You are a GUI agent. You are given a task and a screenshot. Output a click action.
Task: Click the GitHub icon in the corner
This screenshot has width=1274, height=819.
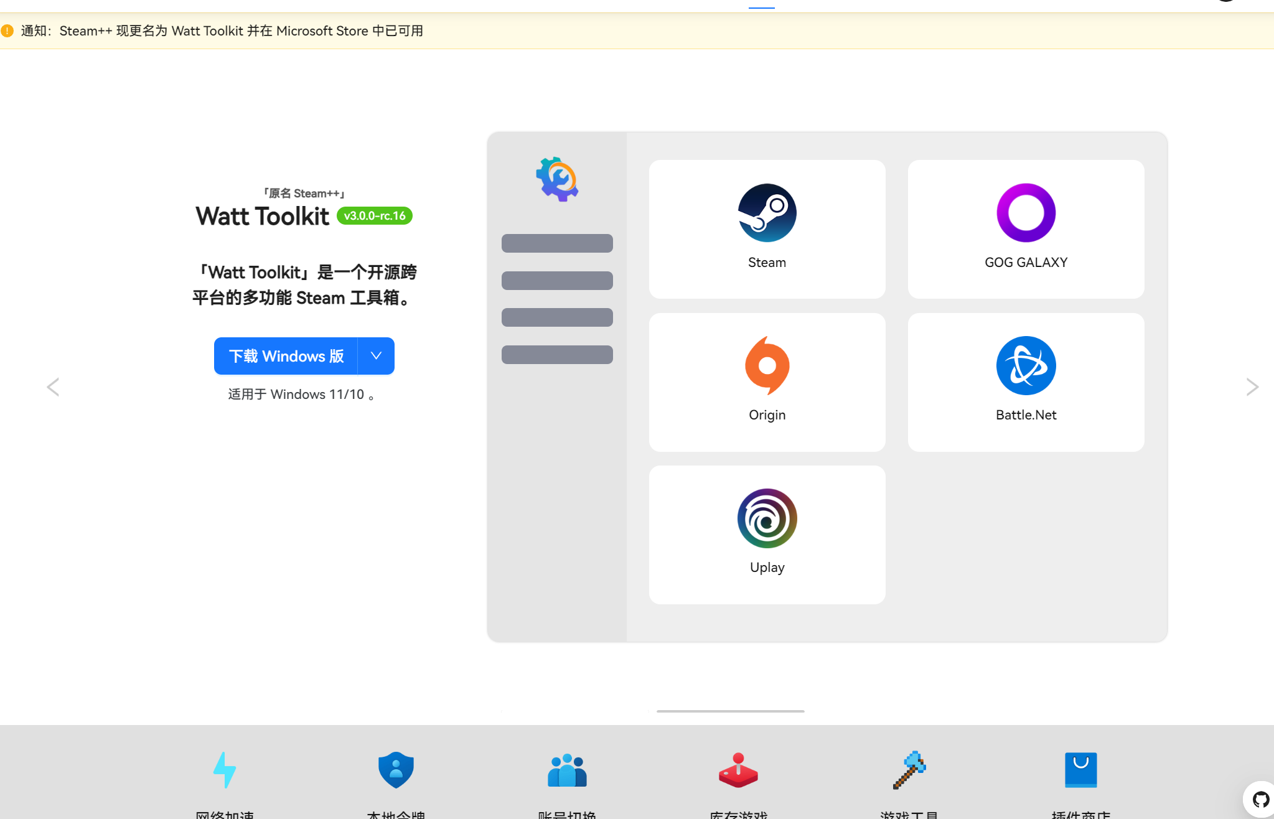1261,799
